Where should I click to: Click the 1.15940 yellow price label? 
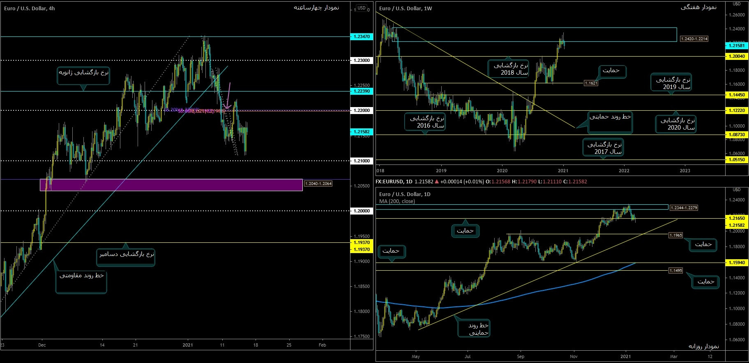[x=736, y=263]
